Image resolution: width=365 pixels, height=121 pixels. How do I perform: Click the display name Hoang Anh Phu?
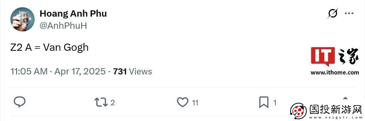73,14
